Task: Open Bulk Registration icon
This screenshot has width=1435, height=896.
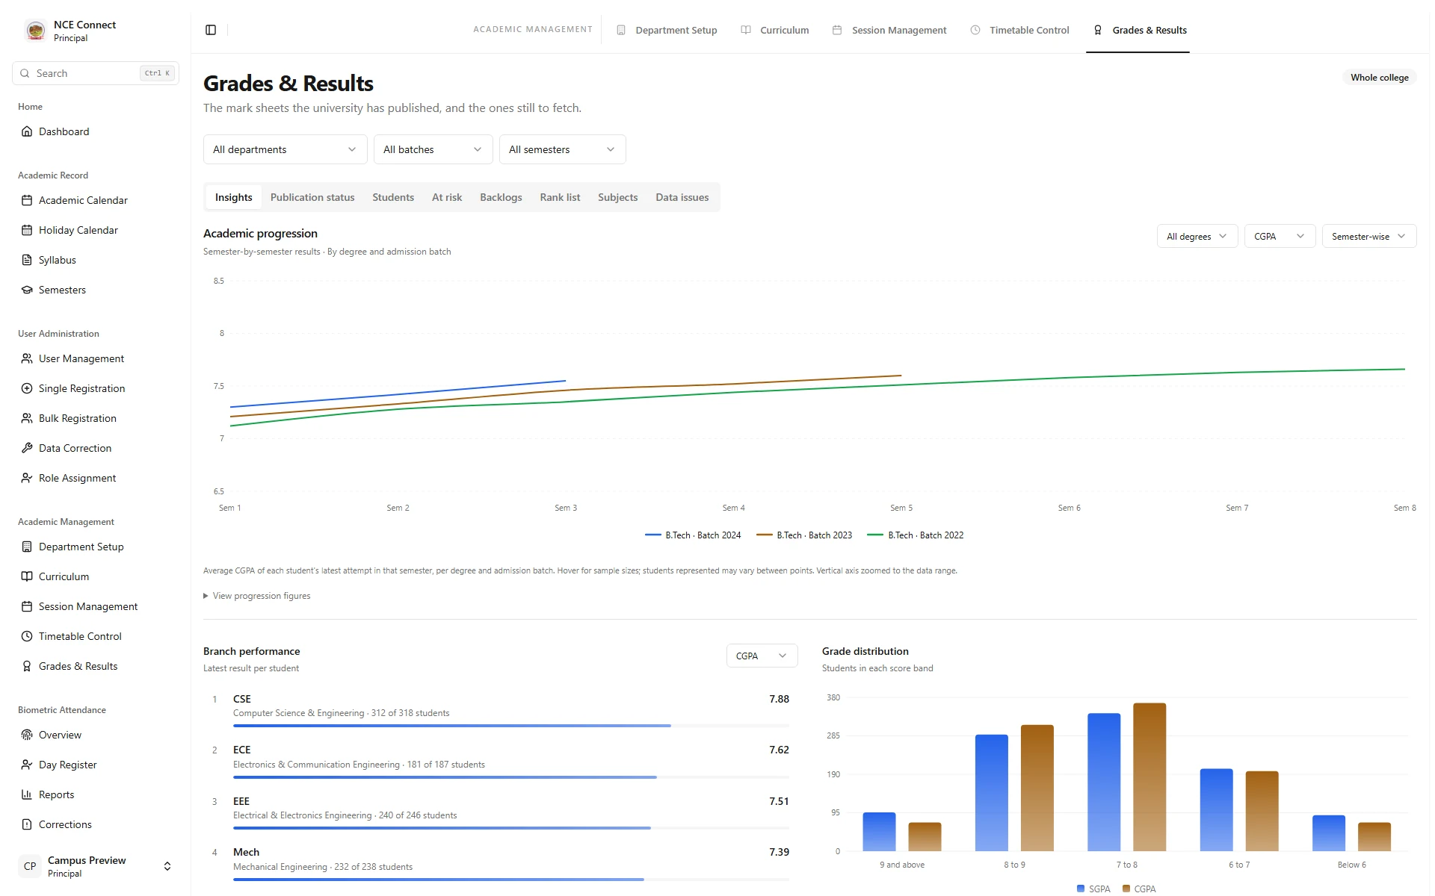Action: click(x=27, y=418)
